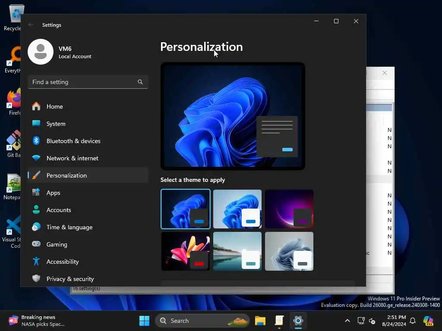Close the background window behind Settings

[x=385, y=73]
